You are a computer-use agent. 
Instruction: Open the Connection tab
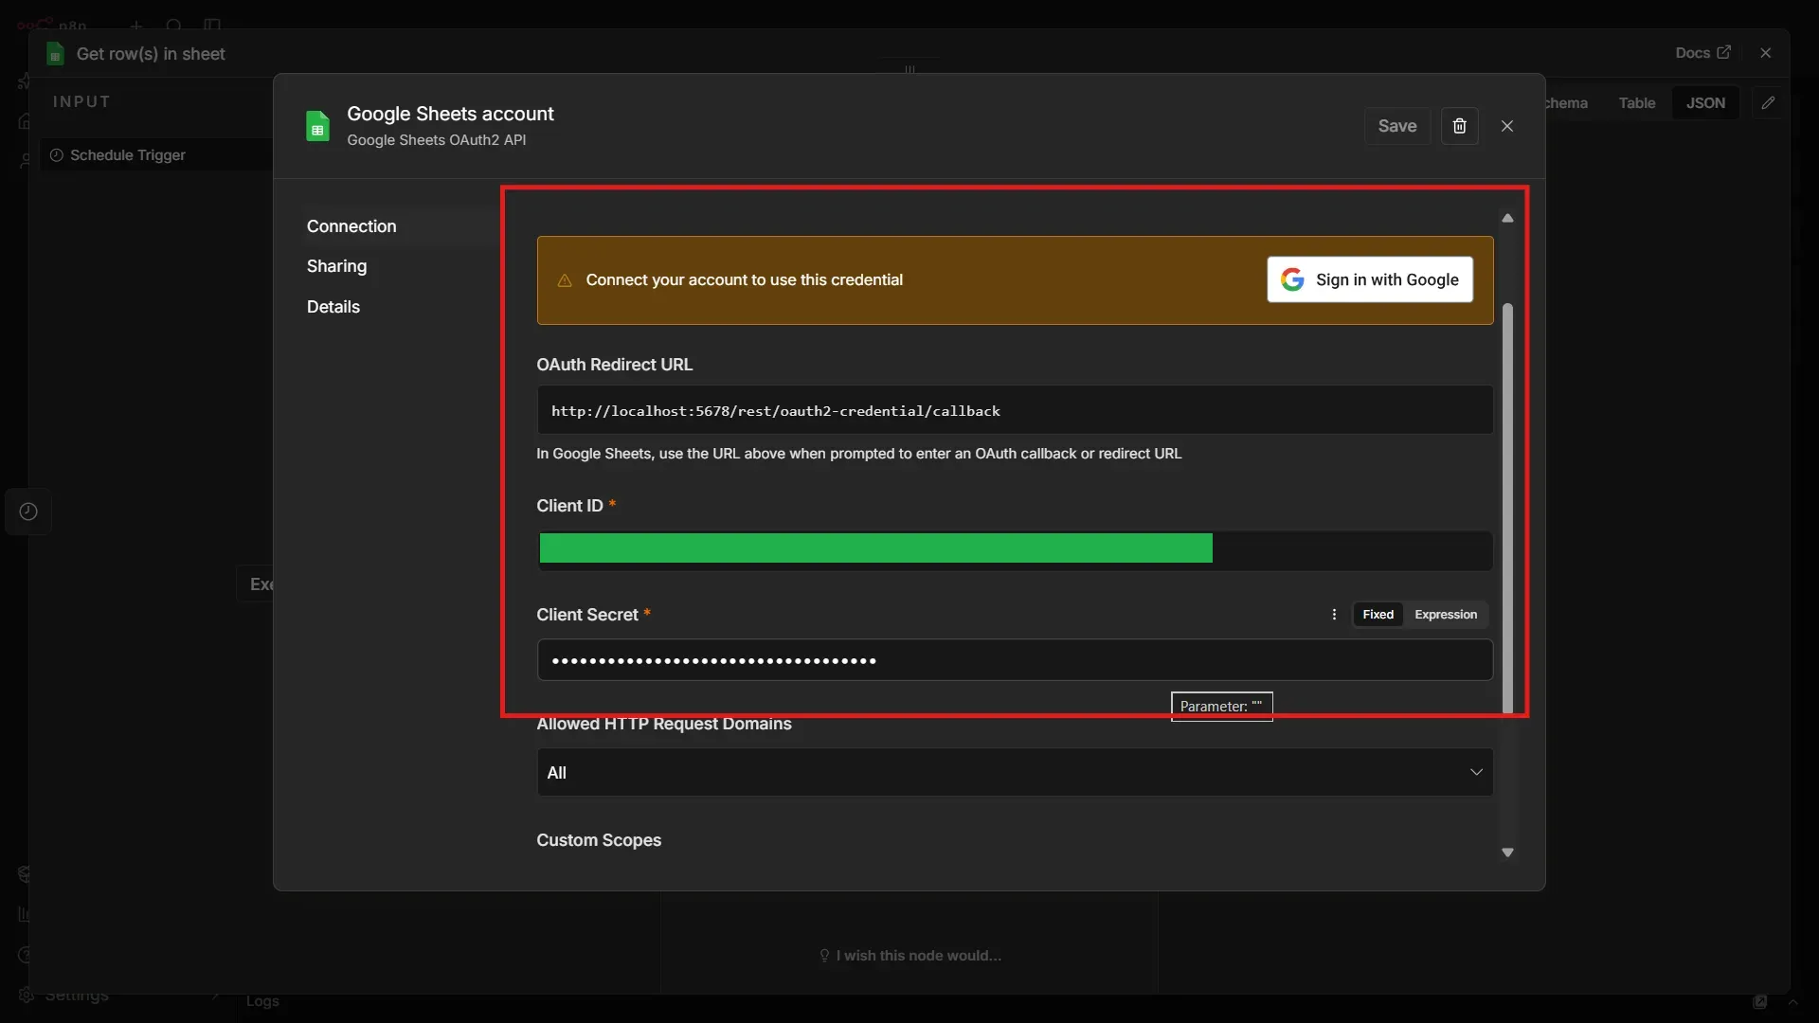pyautogui.click(x=351, y=226)
